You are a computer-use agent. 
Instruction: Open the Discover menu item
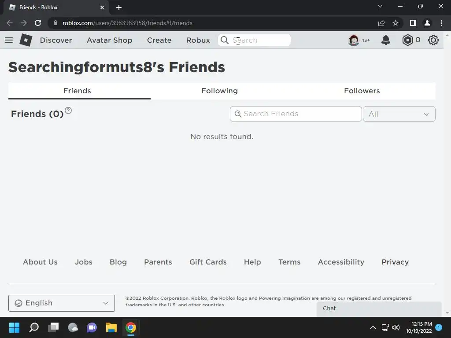[x=56, y=40]
